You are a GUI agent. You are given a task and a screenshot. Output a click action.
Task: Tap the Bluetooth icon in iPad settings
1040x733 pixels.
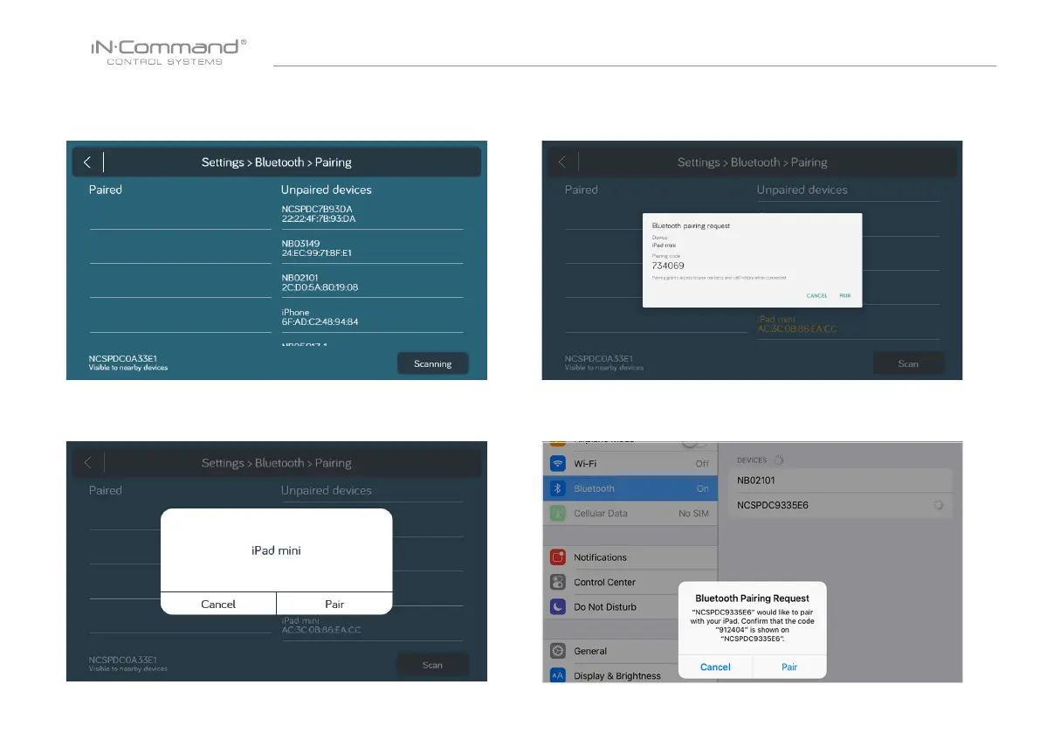point(558,488)
